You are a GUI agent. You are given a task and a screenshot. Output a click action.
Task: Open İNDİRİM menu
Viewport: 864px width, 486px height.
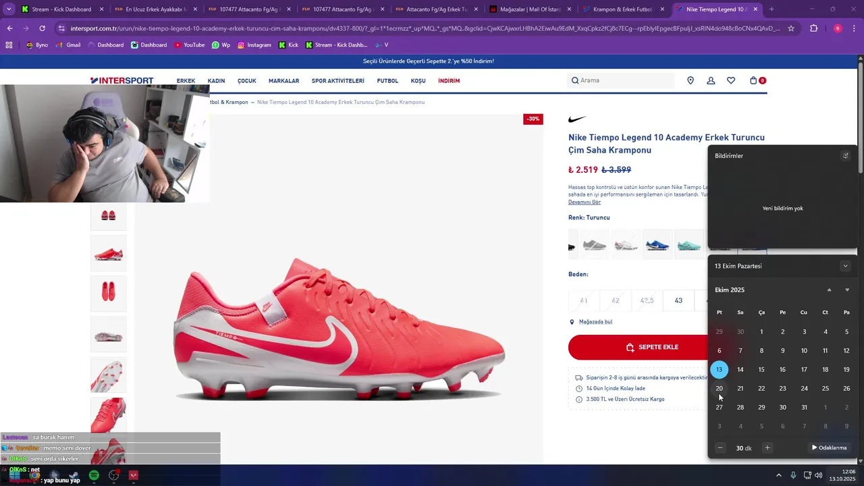[x=449, y=81]
